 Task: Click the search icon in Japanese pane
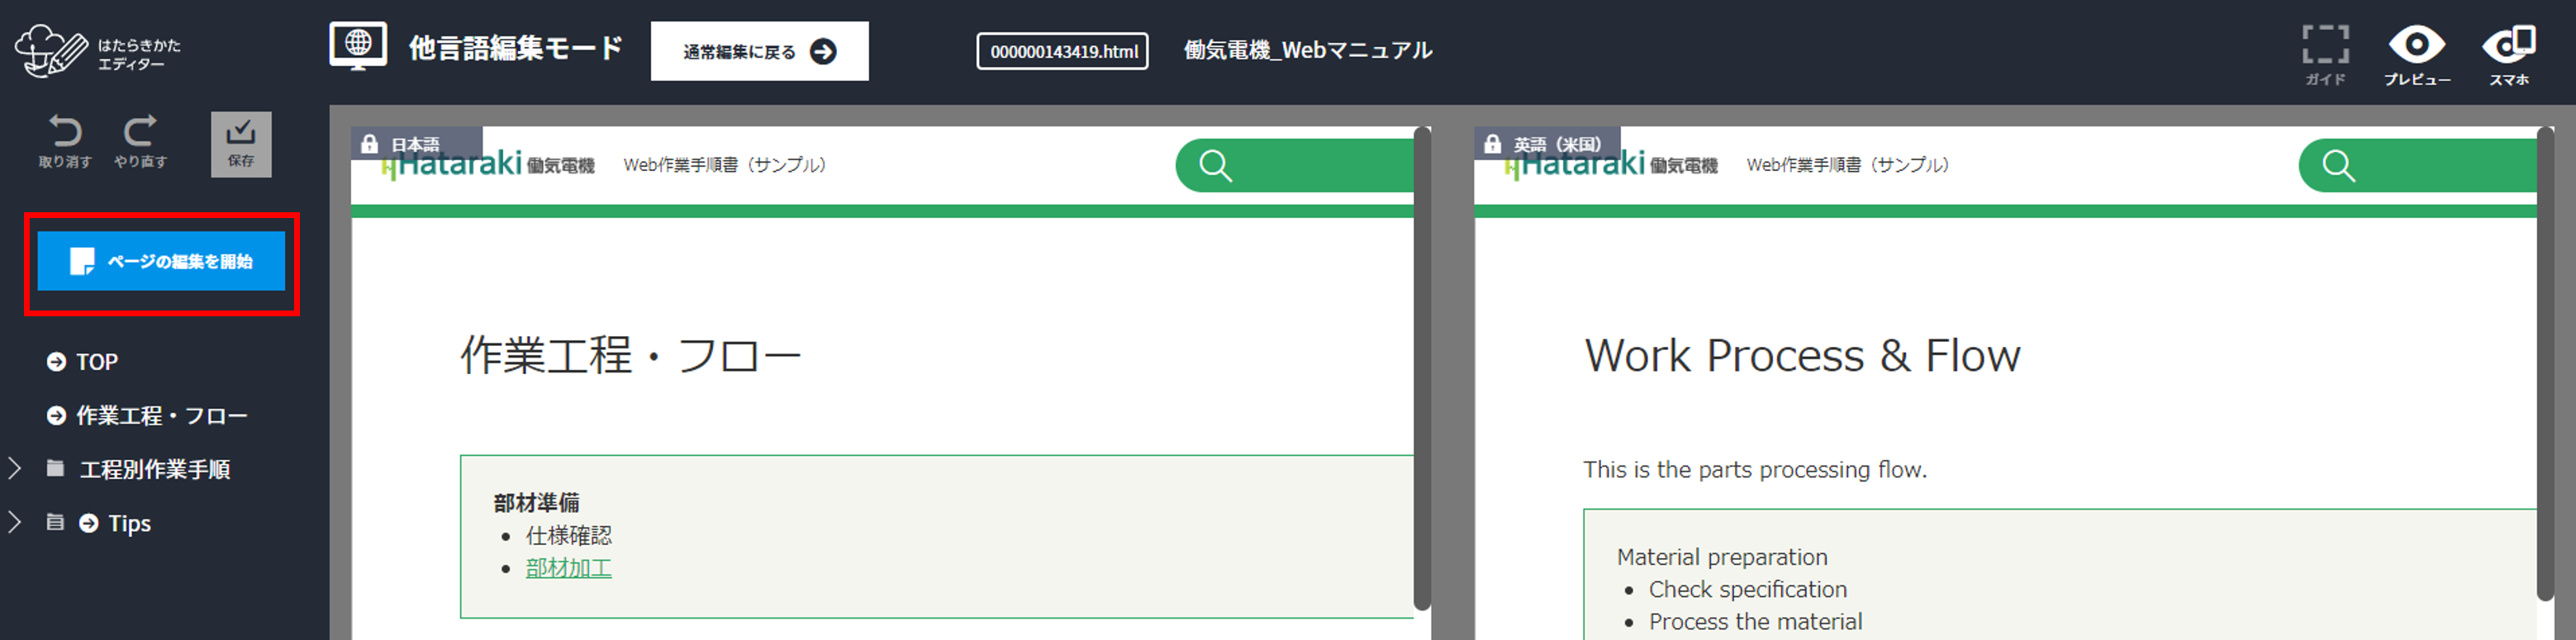click(1215, 166)
